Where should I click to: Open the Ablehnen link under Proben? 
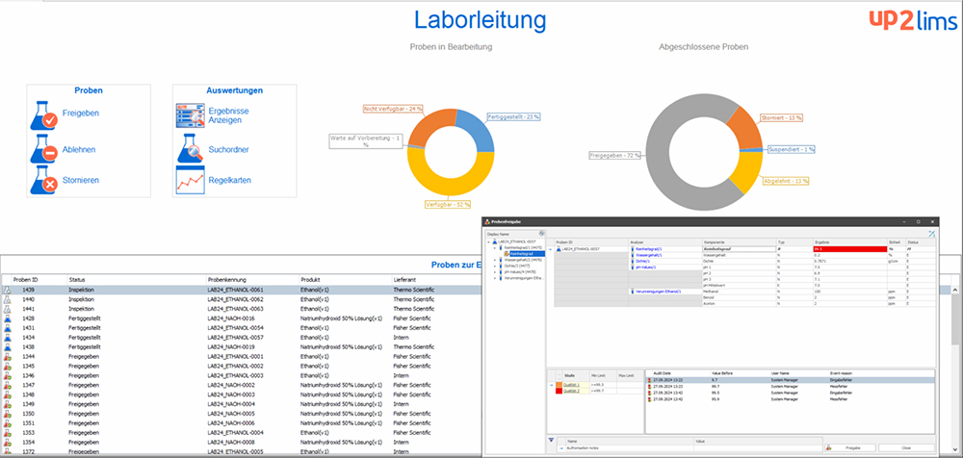pos(79,149)
